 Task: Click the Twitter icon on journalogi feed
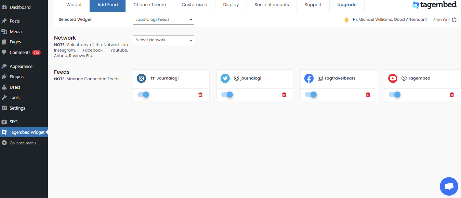[x=225, y=79]
